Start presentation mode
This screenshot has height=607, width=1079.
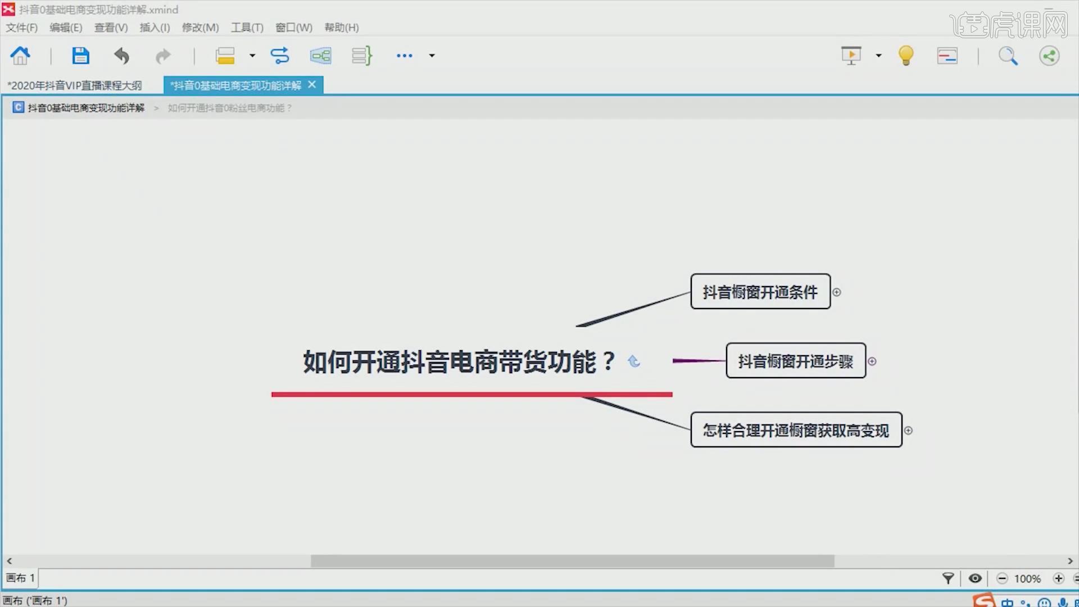pos(851,56)
